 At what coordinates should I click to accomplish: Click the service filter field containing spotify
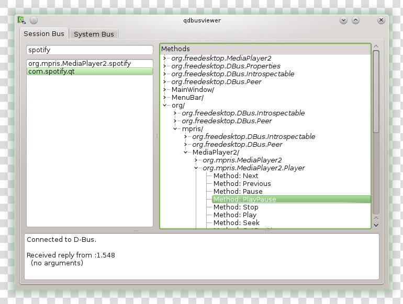89,50
